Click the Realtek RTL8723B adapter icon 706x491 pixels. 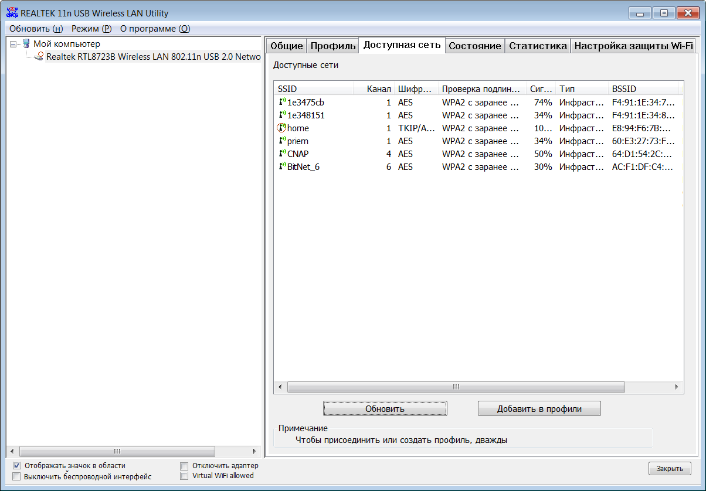pyautogui.click(x=39, y=57)
